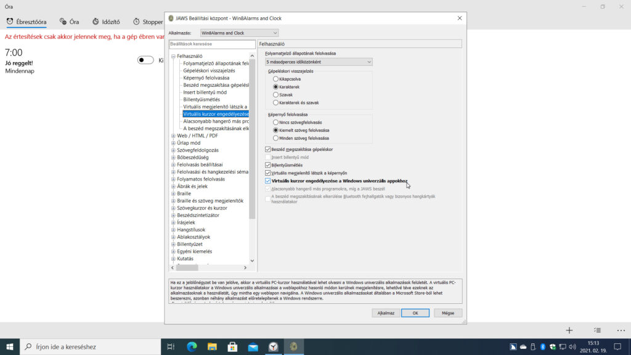Screen dimensions: 631x355
Task: Switch to Clock app taskbar icon
Action: pyautogui.click(x=274, y=346)
